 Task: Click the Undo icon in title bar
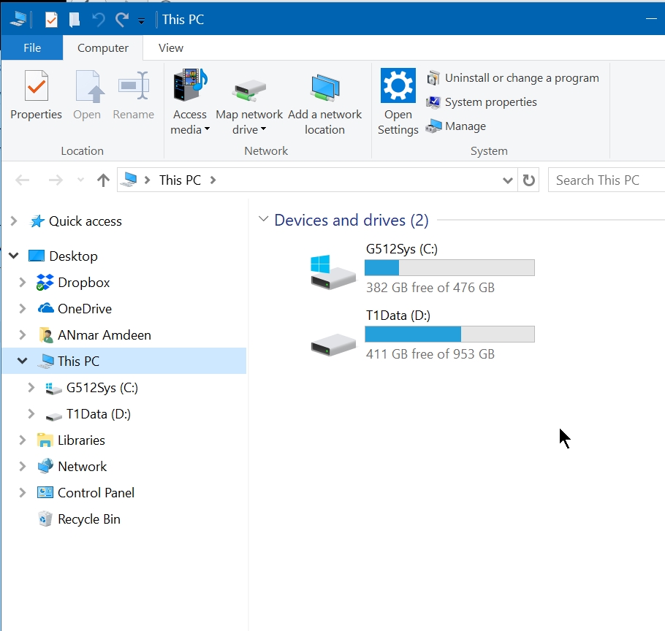pos(99,20)
